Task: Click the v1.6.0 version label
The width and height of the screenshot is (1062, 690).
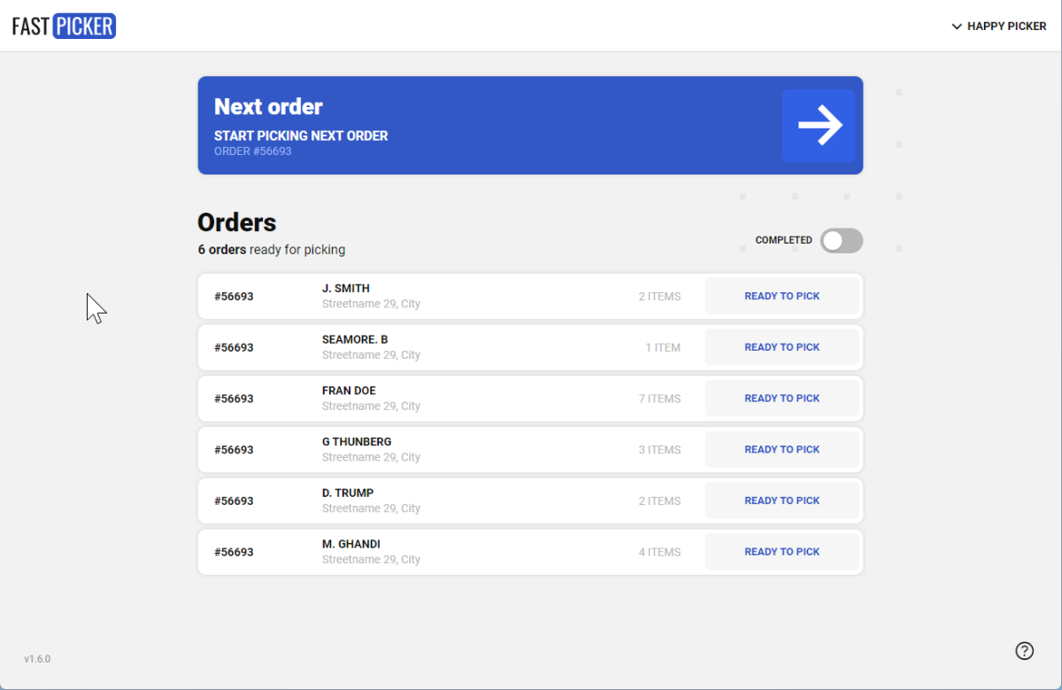Action: tap(37, 659)
